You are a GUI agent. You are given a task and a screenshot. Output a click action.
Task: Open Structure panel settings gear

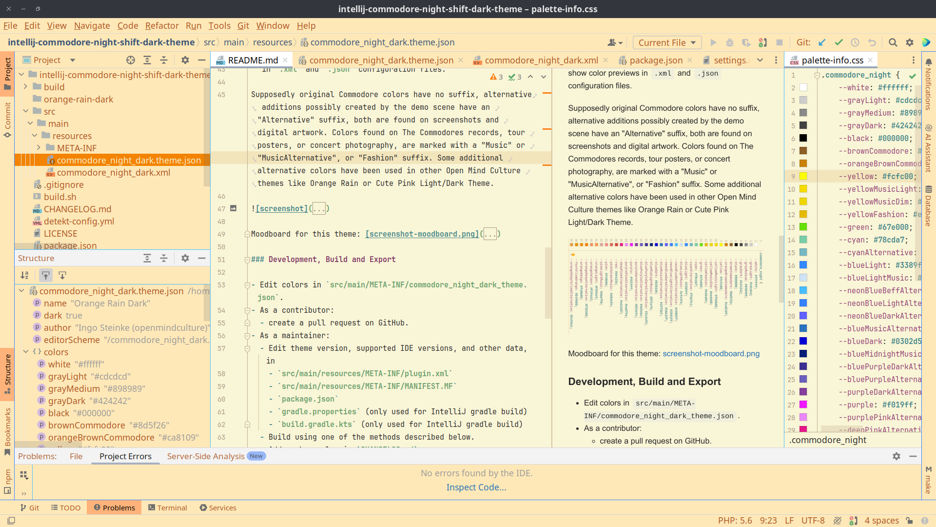pyautogui.click(x=185, y=258)
